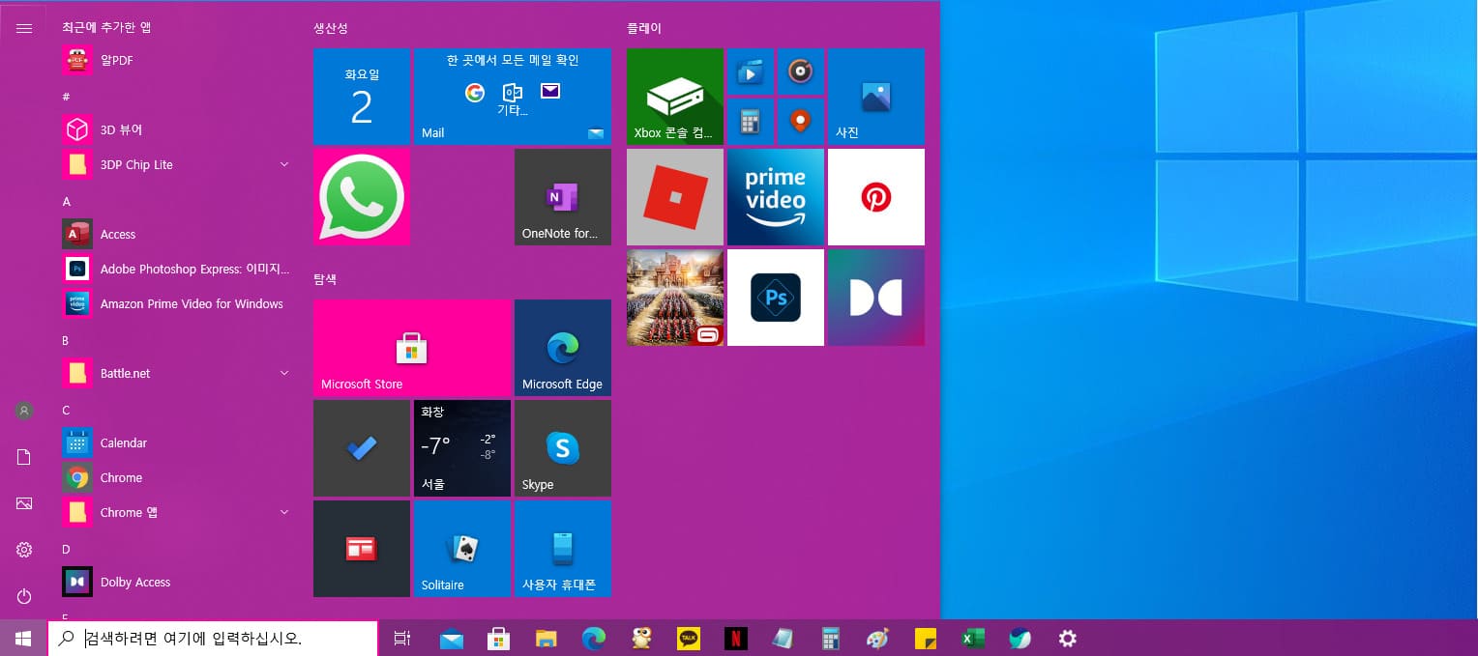Open Excel on the taskbar

coord(972,639)
